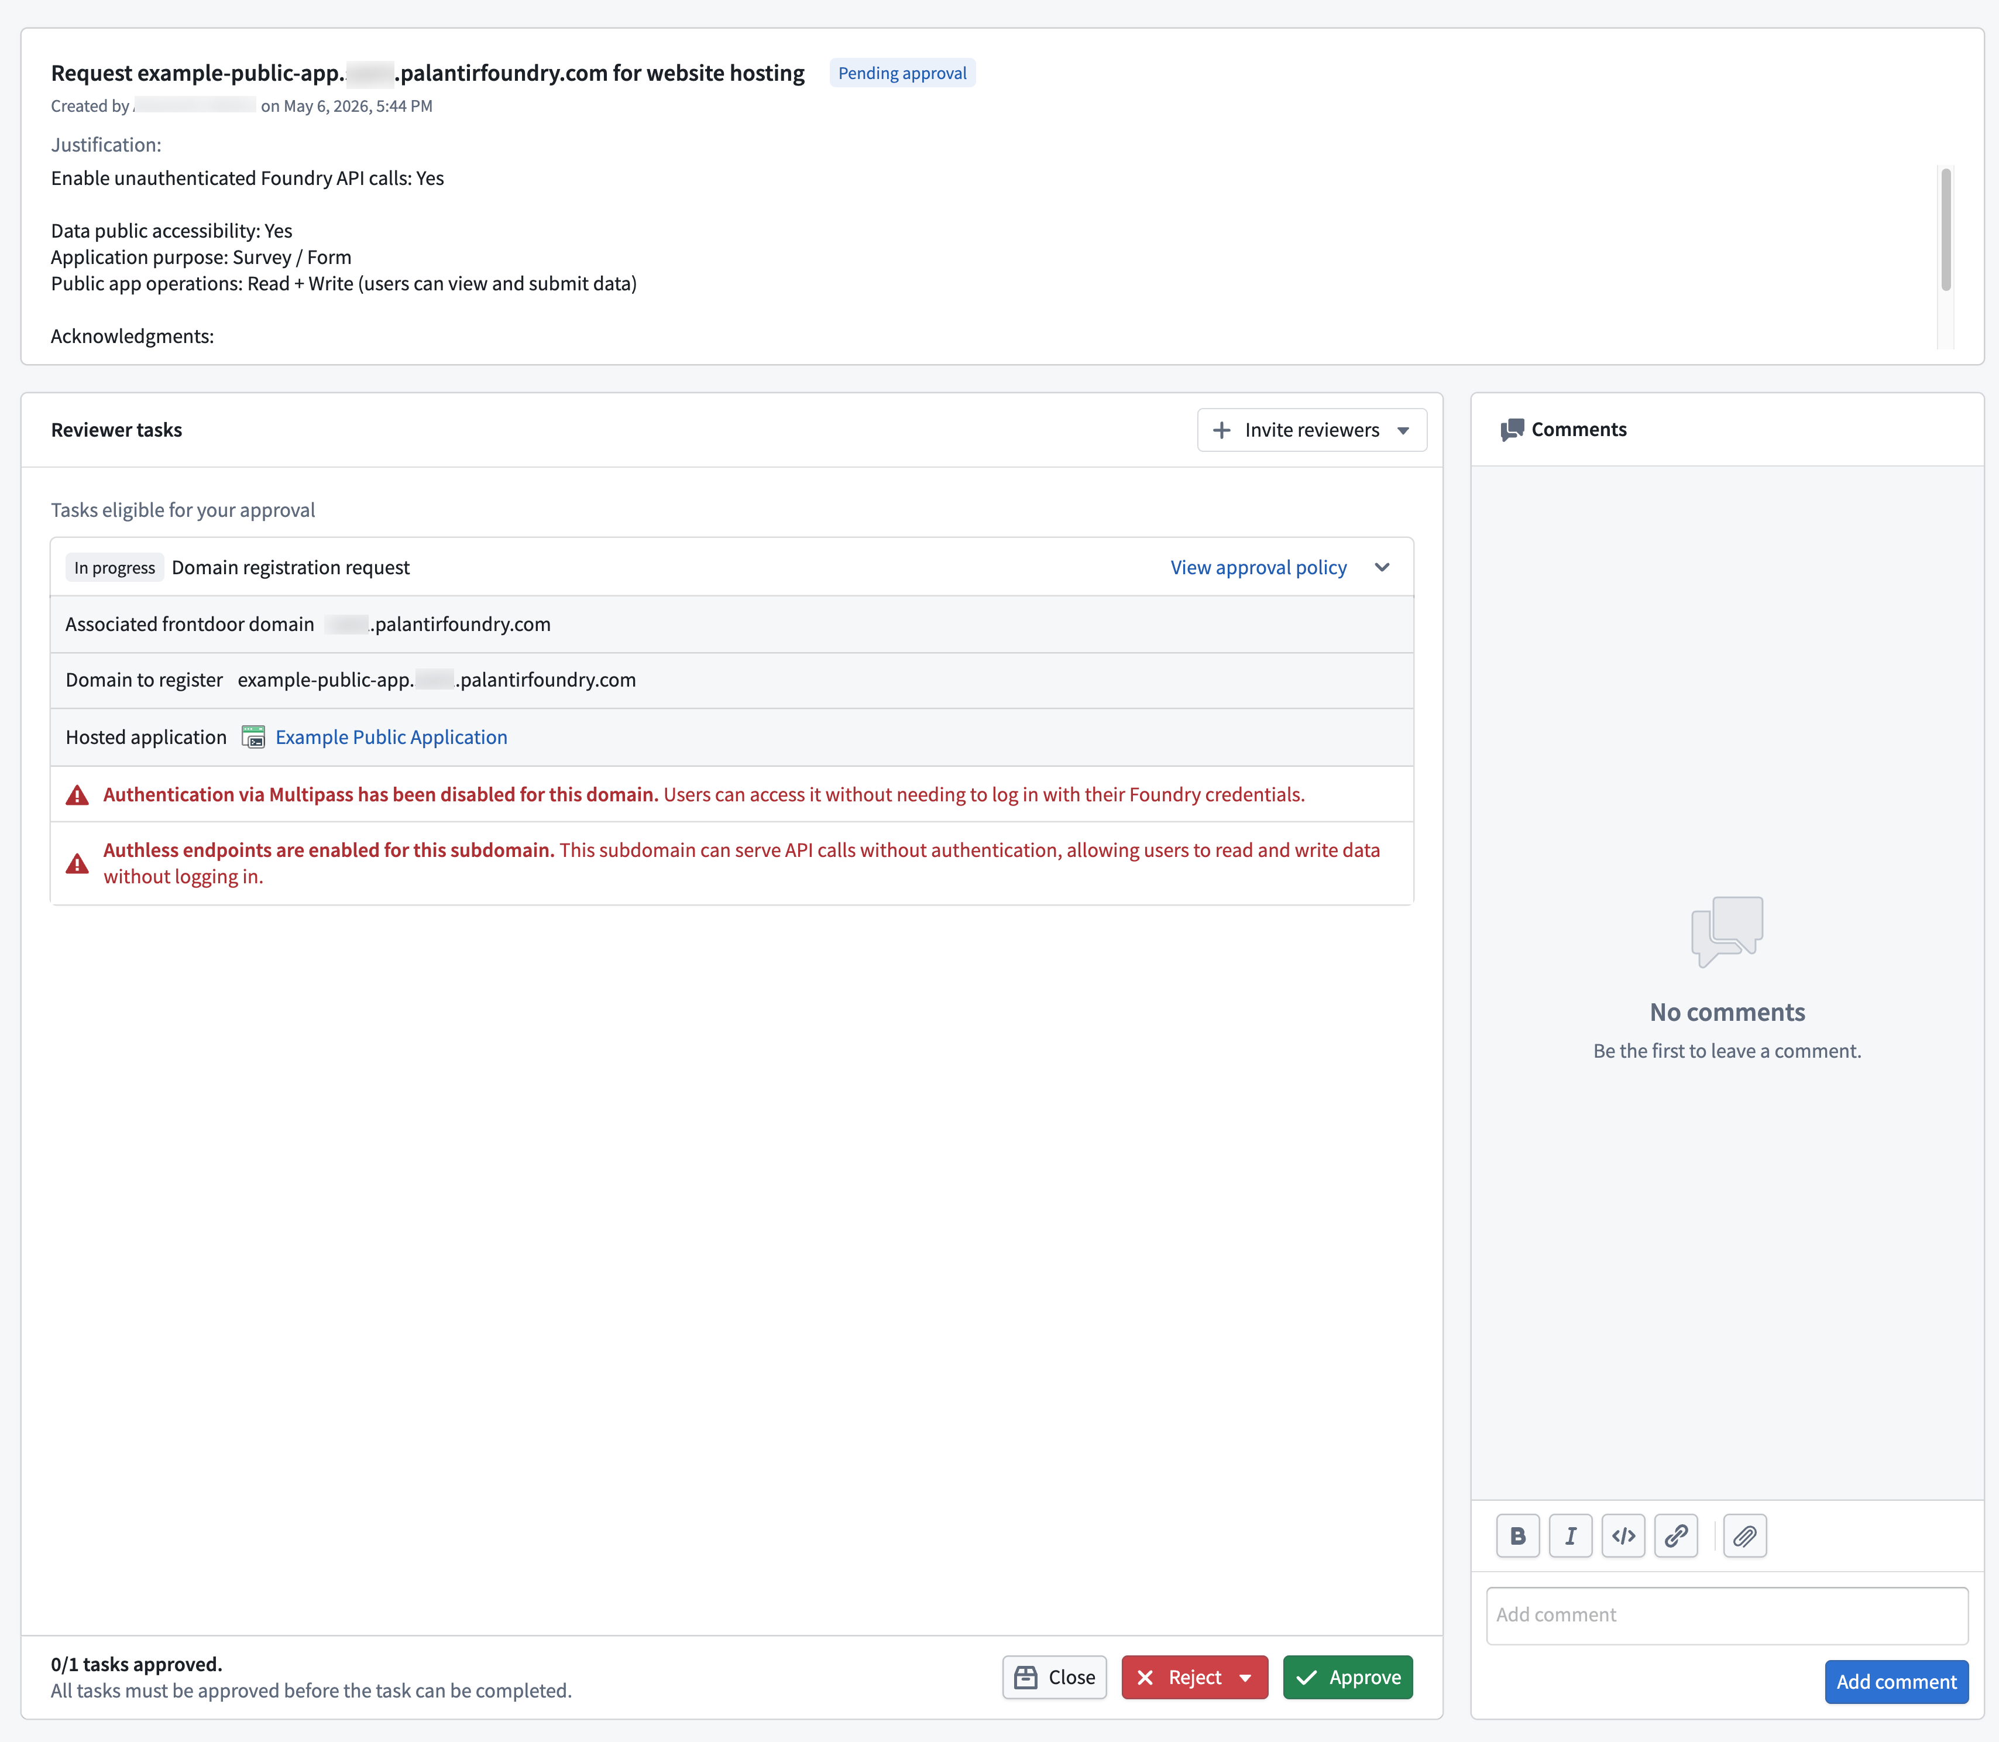Attach a file with paperclip icon

(x=1746, y=1536)
